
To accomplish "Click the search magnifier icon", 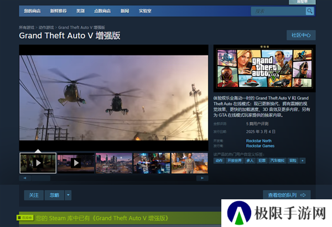I will click(309, 11).
